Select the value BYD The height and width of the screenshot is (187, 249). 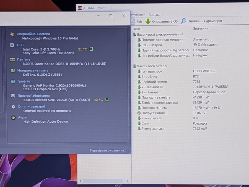pos(196,76)
